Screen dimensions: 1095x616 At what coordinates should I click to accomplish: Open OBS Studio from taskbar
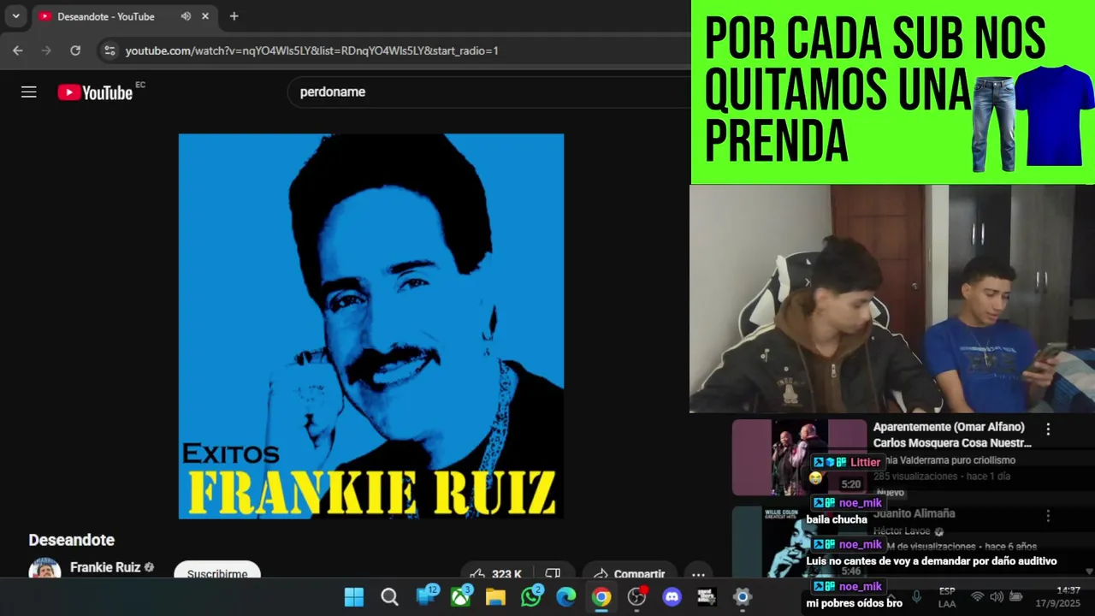click(x=637, y=596)
